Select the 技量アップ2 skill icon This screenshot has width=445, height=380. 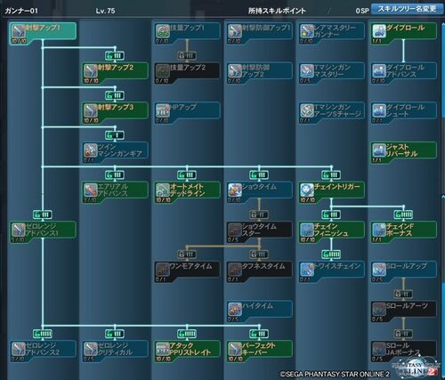point(163,70)
